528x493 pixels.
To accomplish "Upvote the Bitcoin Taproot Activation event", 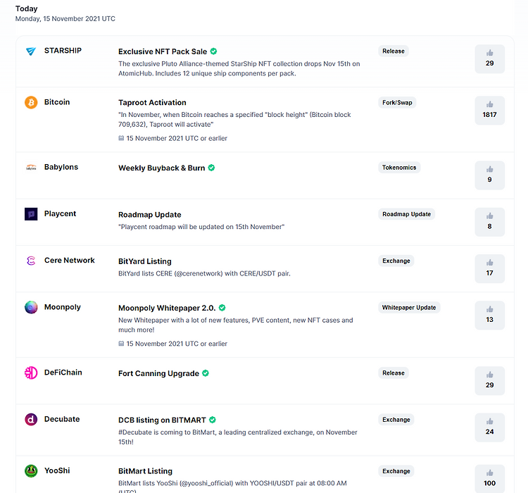I will (489, 111).
